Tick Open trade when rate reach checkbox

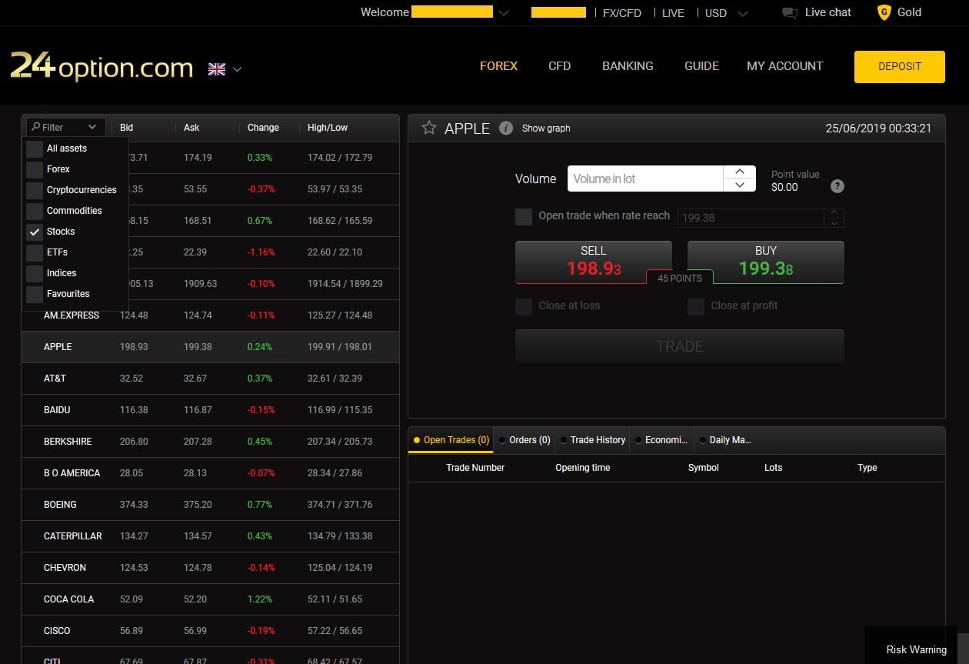tap(524, 216)
